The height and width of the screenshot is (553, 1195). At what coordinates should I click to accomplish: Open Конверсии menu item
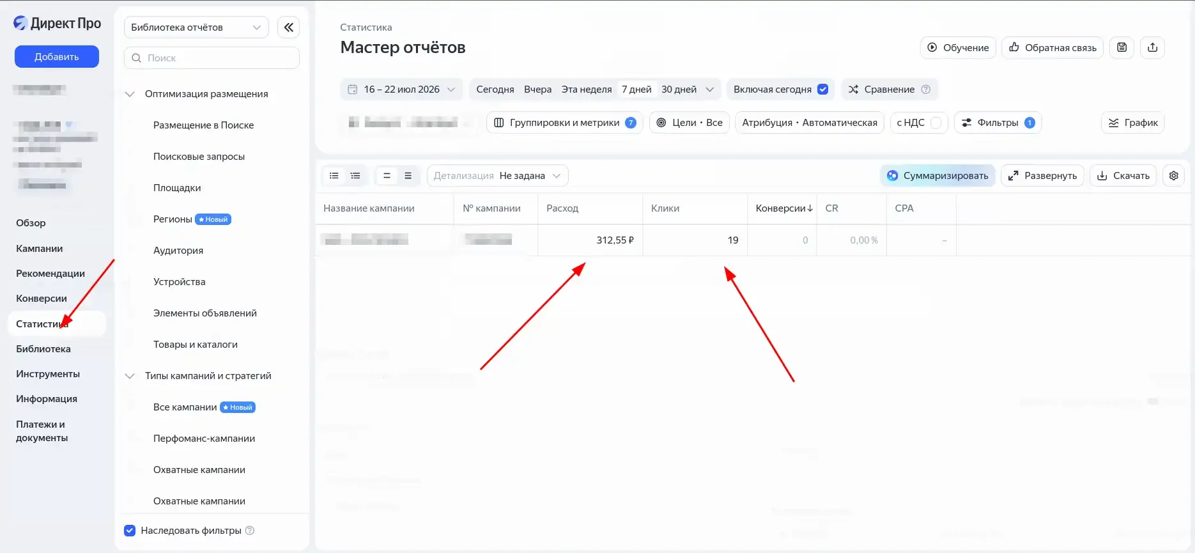point(42,299)
